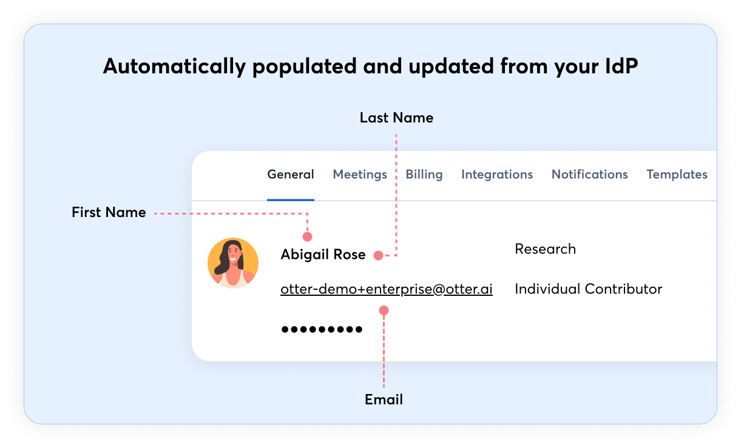Switch to the Meetings tab
The height and width of the screenshot is (448, 741).
click(x=360, y=175)
